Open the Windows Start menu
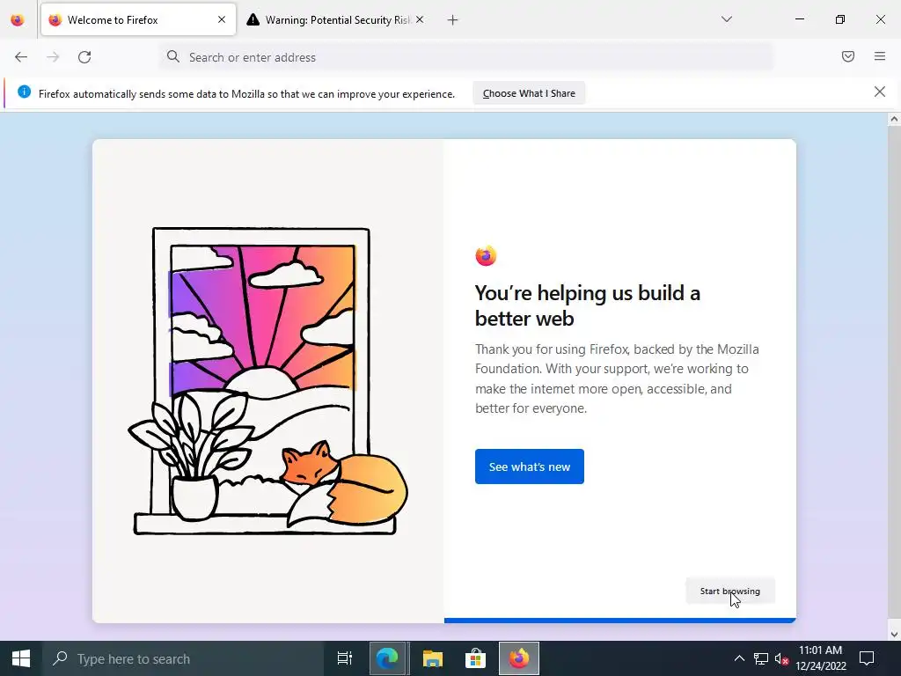 (21, 658)
